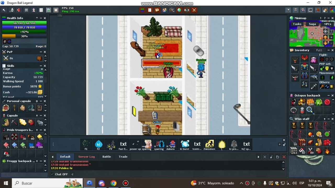Use the dabura hotkey

point(172,144)
